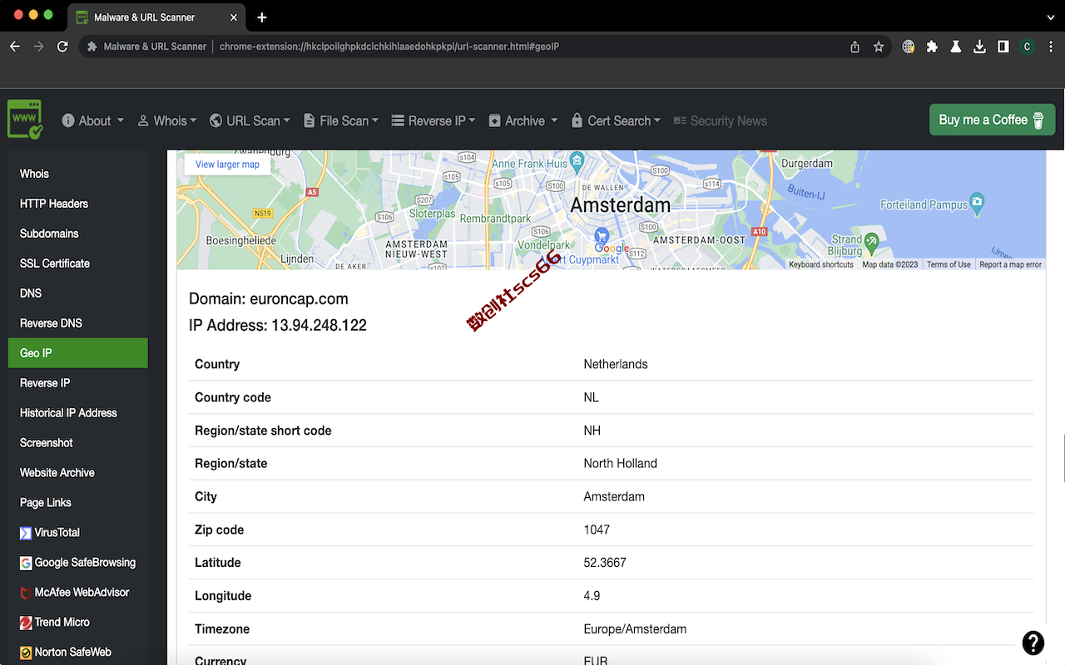Select SSL Certificate in the sidebar
The width and height of the screenshot is (1065, 665).
pos(78,264)
